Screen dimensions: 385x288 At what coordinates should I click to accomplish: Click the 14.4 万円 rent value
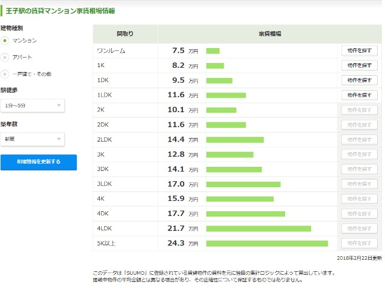(183, 140)
